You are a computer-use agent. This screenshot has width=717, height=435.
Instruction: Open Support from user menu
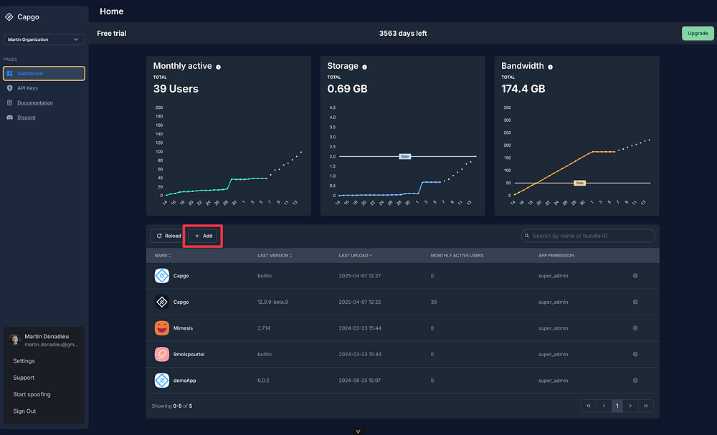[24, 378]
